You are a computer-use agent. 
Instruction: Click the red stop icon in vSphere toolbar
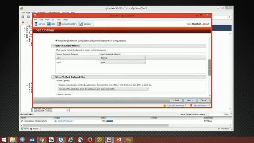coord(23,22)
